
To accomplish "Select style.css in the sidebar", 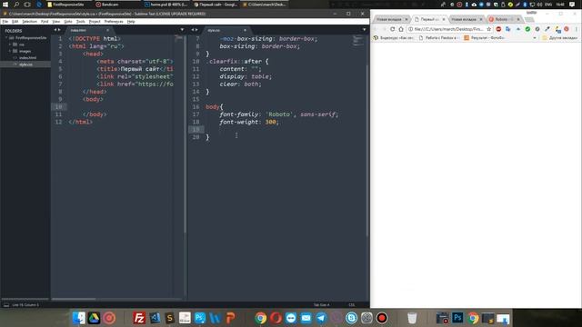I will [x=25, y=64].
